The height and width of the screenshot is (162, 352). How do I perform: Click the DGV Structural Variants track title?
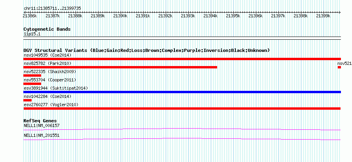(147, 50)
